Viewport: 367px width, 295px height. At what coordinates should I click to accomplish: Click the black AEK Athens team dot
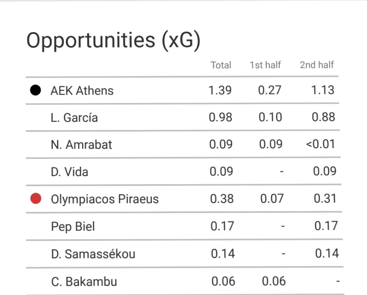(36, 90)
